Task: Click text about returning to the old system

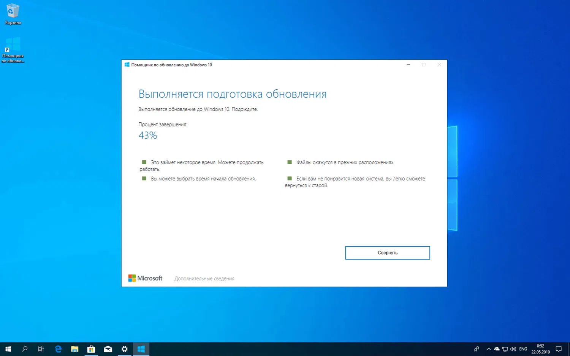Action: pos(355,182)
